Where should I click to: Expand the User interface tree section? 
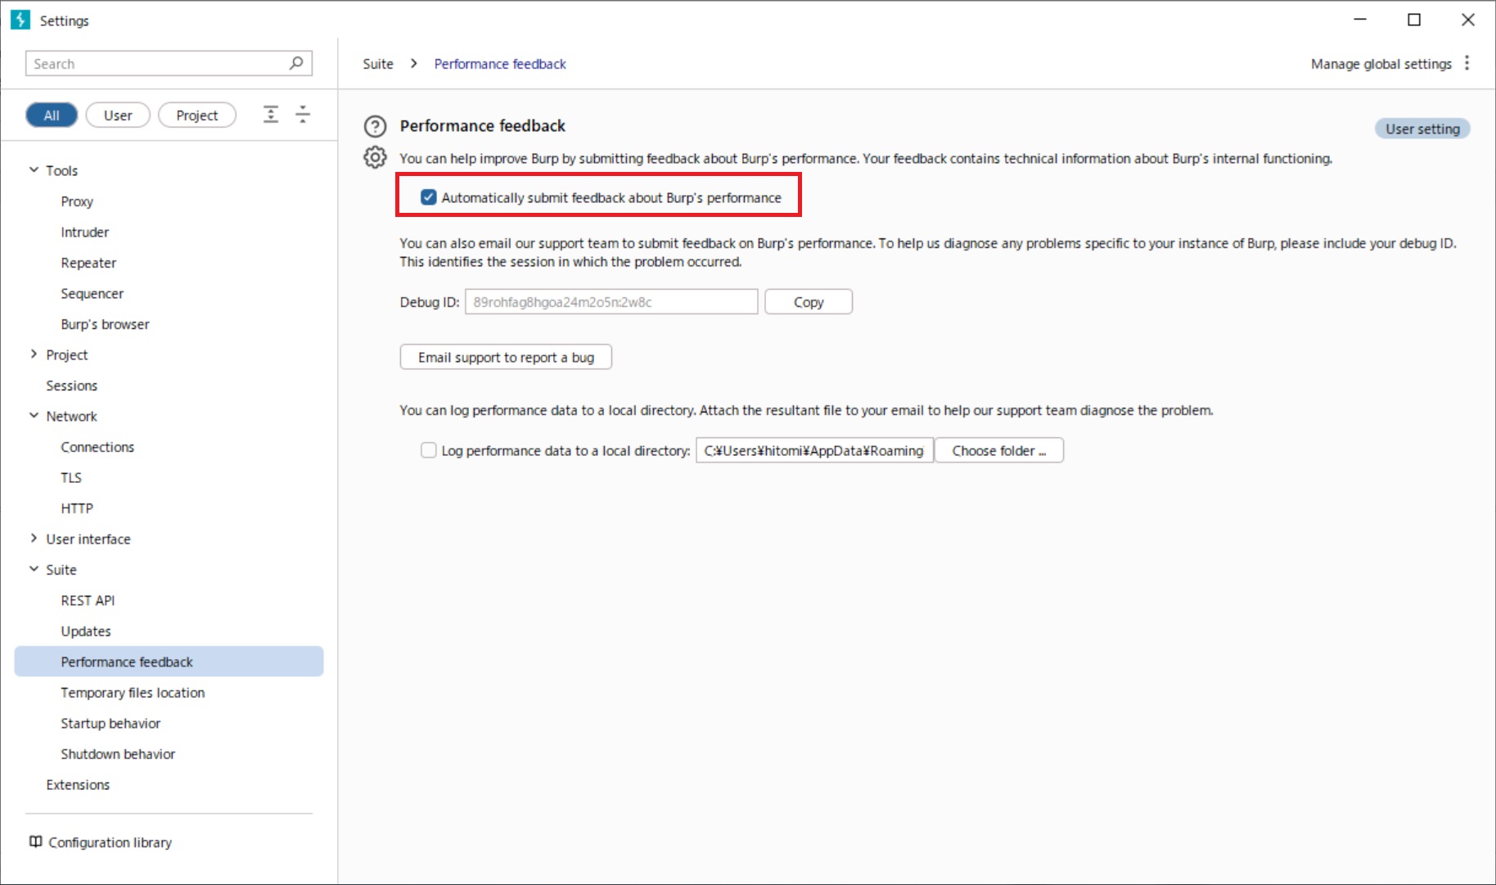pos(34,539)
